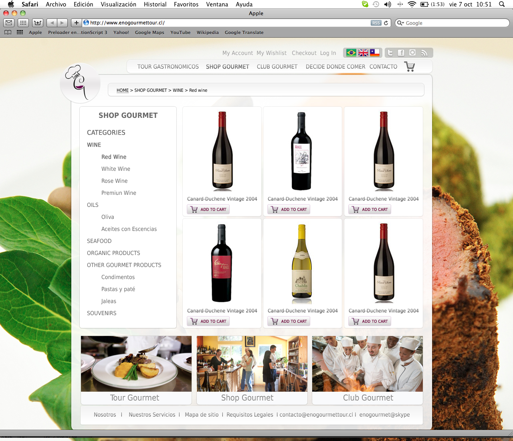513x441 pixels.
Task: Click the RSS badge in address bar
Action: coord(376,23)
